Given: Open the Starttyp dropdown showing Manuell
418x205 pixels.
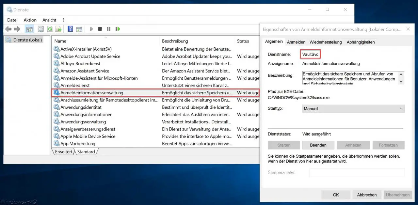Looking at the screenshot, I should pos(353,109).
